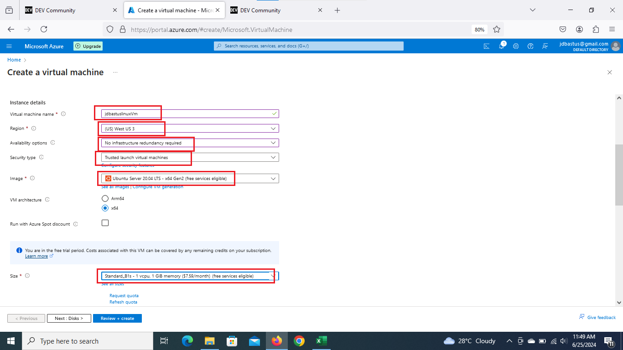Open the account avatar menu

pyautogui.click(x=616, y=46)
